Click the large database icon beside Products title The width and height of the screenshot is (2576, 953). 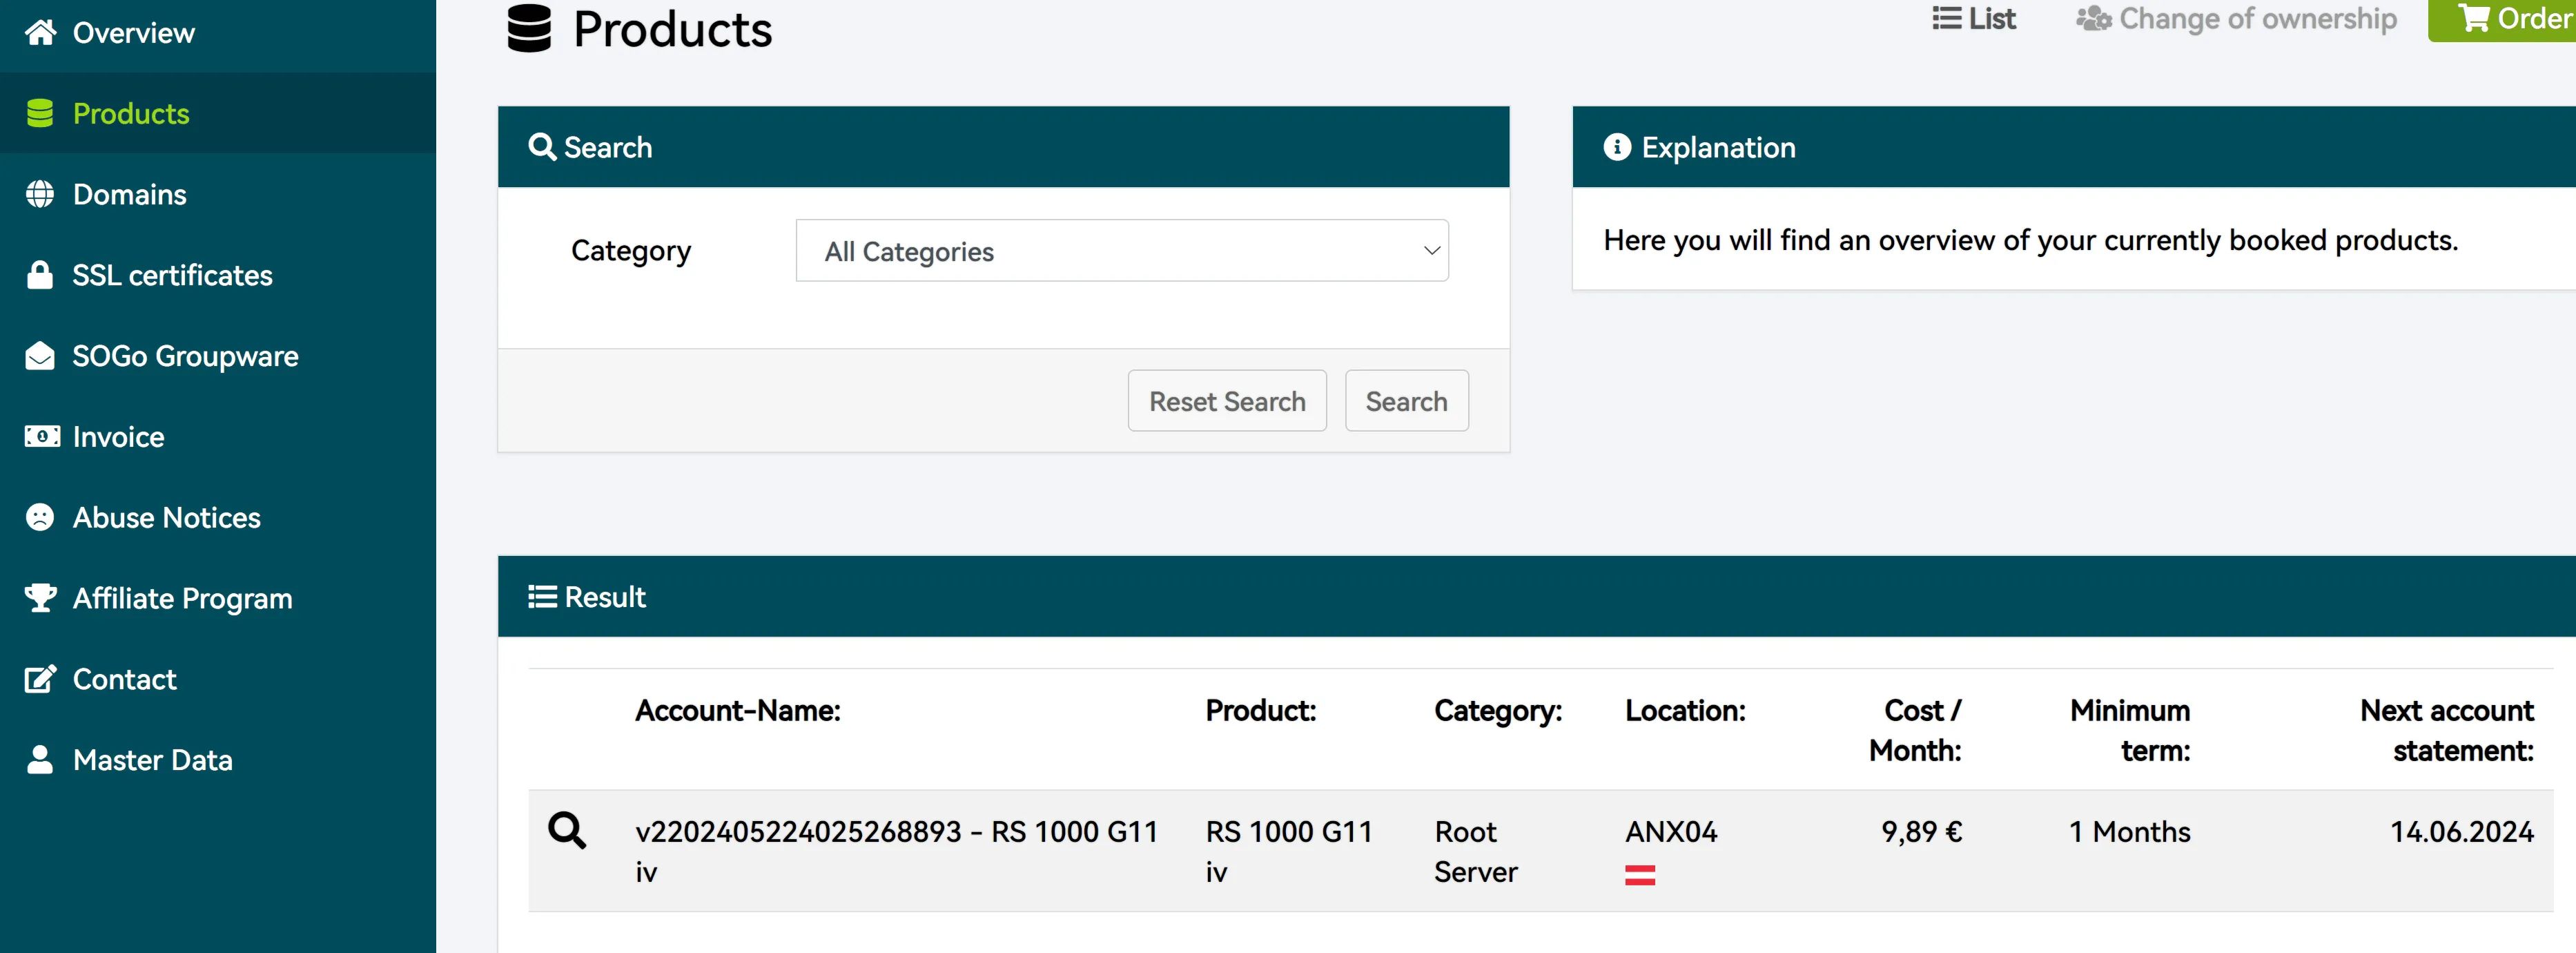[x=529, y=28]
